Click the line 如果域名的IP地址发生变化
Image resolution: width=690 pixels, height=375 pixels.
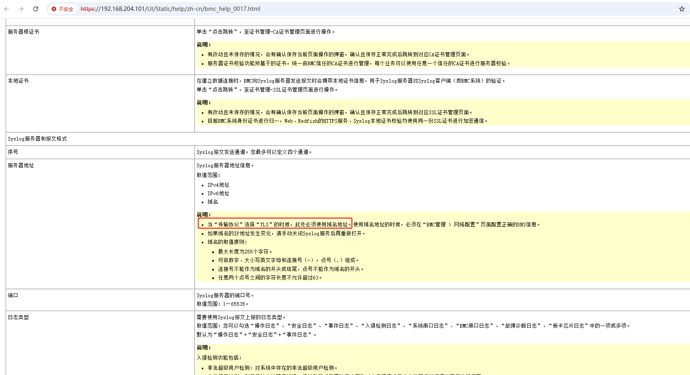coord(286,233)
